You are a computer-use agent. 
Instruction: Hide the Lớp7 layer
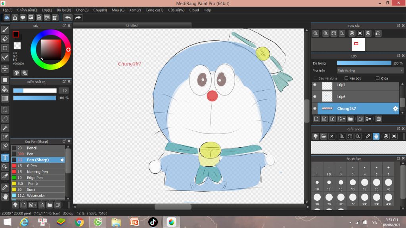tap(315, 85)
